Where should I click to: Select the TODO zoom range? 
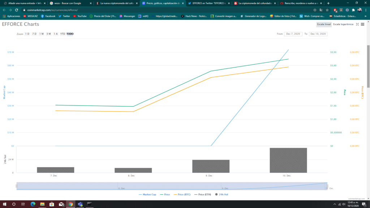(x=70, y=34)
